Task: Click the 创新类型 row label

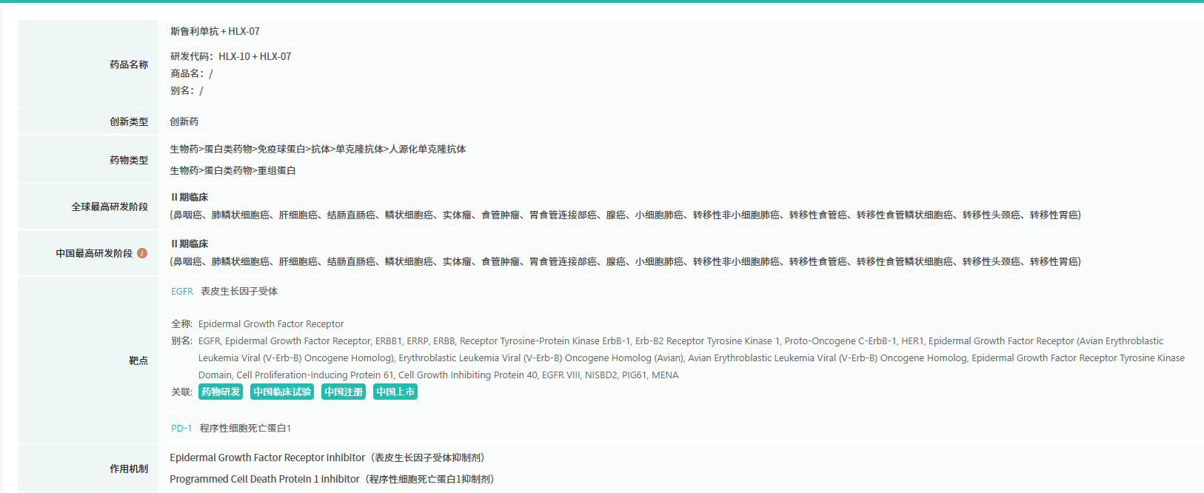Action: 129,121
